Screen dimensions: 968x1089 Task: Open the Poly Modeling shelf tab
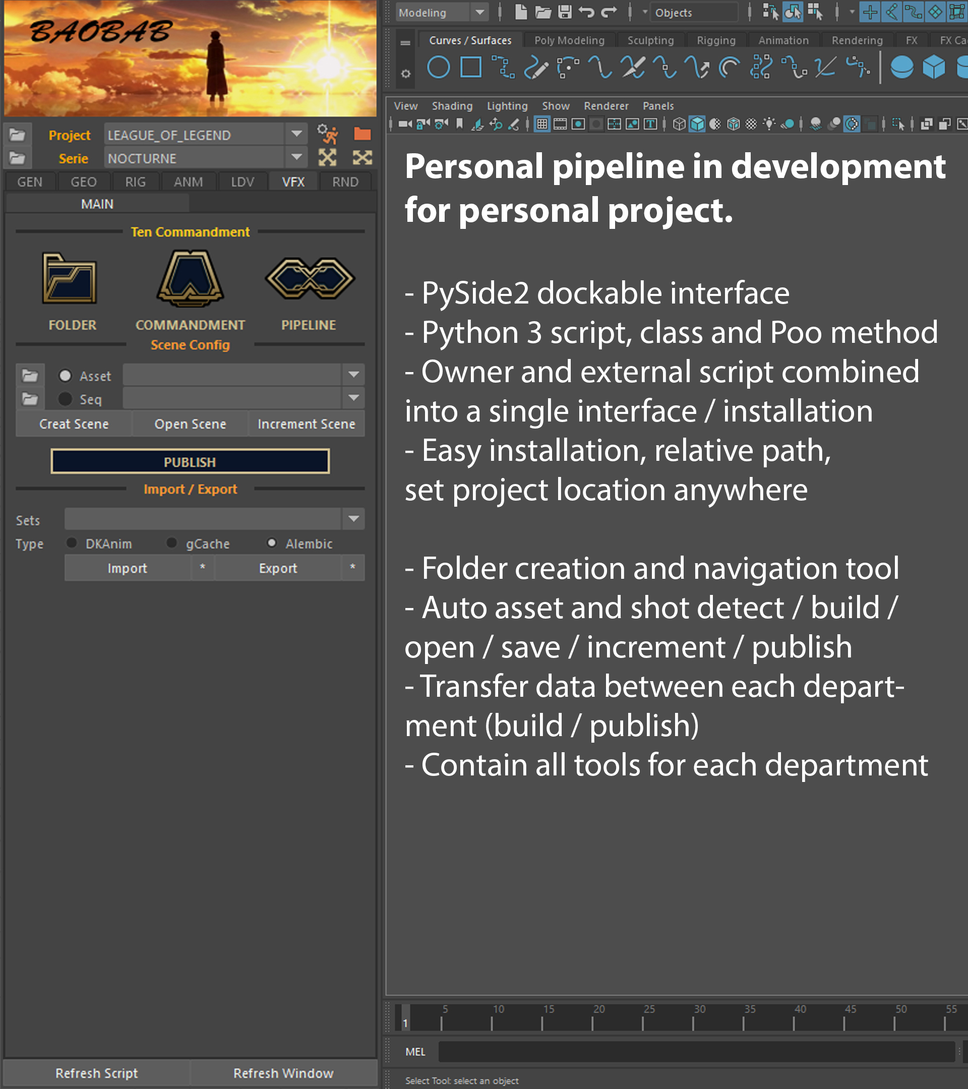569,40
